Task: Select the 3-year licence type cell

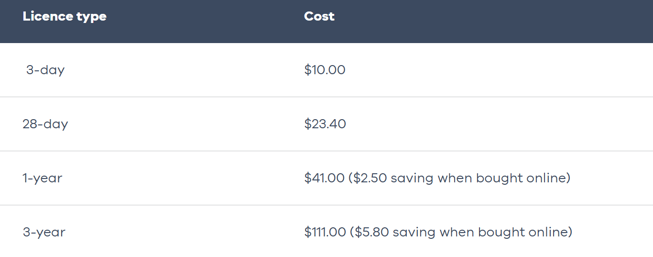Action: 44,232
